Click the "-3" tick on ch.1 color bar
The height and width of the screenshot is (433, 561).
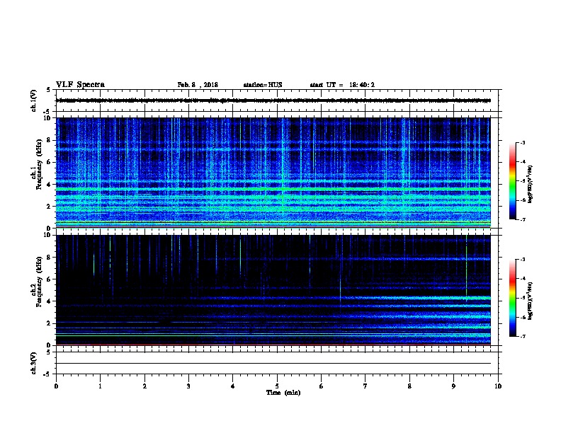coord(522,142)
